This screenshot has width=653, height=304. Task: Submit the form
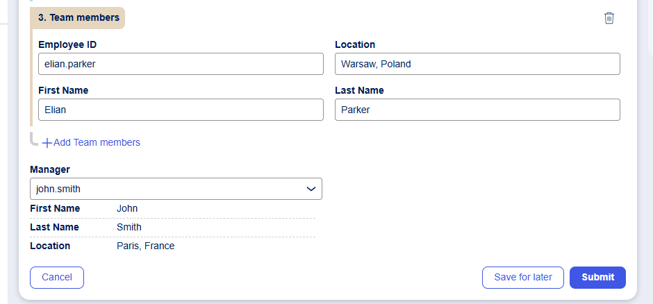597,278
